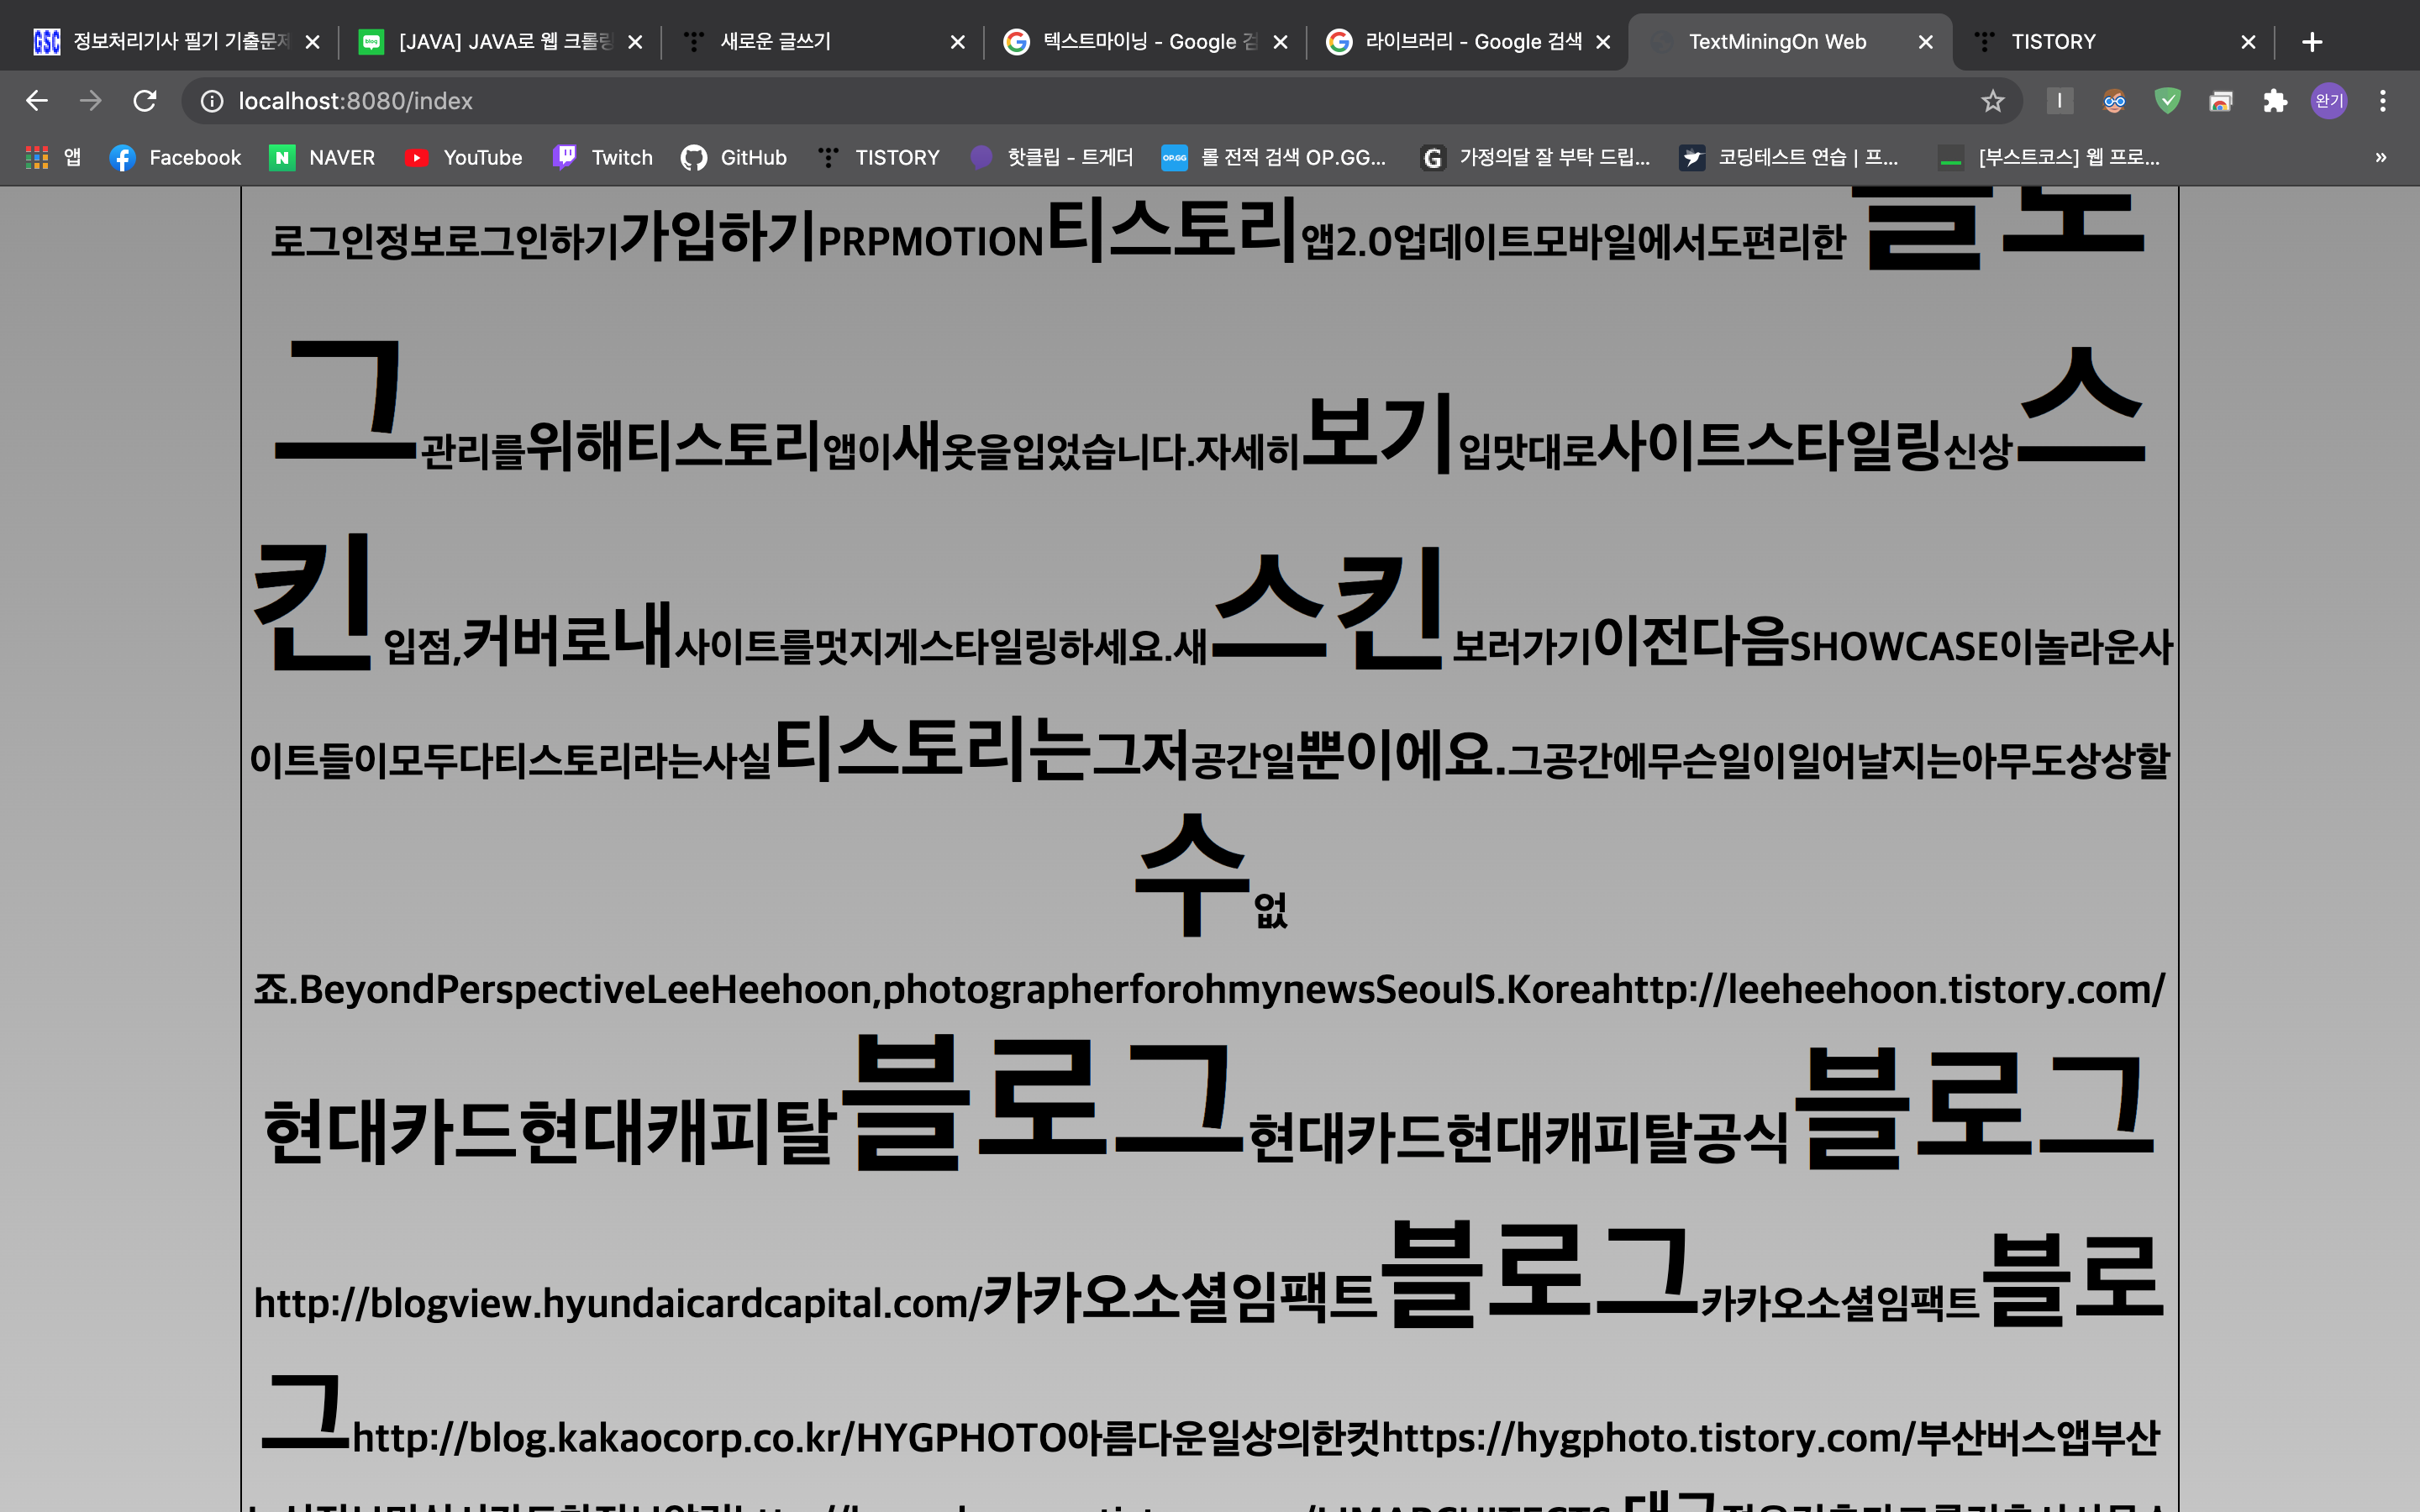The image size is (2420, 1512).
Task: Click the green shield extension icon
Action: (2167, 101)
